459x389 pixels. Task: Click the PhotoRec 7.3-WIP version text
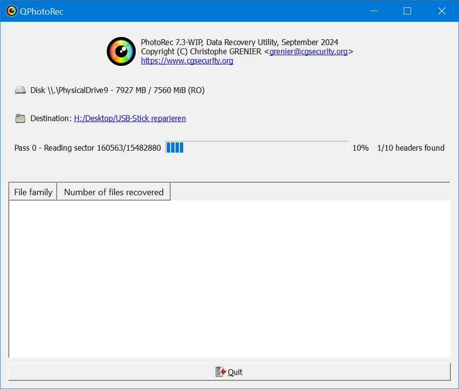pos(239,42)
